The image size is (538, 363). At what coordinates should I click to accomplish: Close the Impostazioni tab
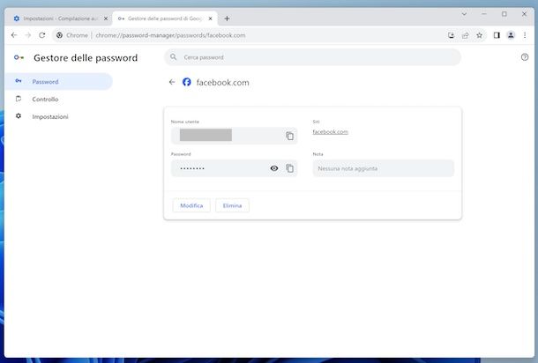pos(106,19)
